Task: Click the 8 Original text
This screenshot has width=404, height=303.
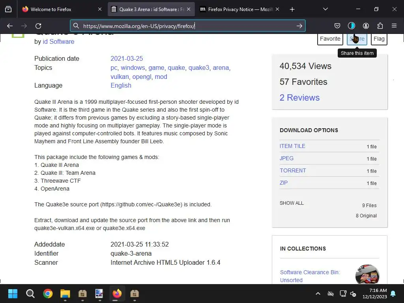Action: tap(366, 216)
